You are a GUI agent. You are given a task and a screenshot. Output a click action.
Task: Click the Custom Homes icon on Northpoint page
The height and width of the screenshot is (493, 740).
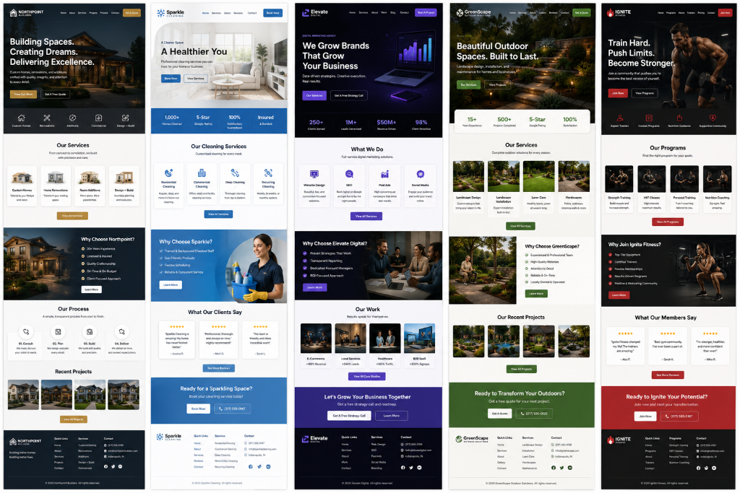[x=21, y=118]
